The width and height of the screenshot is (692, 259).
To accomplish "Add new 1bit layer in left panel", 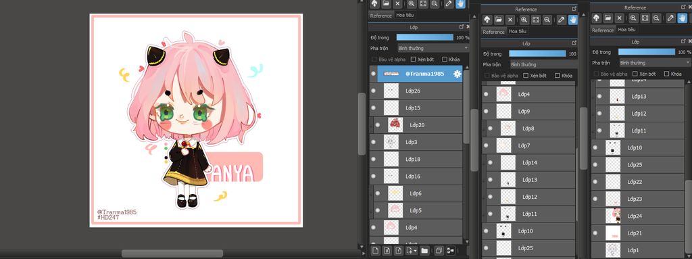I will pyautogui.click(x=398, y=251).
